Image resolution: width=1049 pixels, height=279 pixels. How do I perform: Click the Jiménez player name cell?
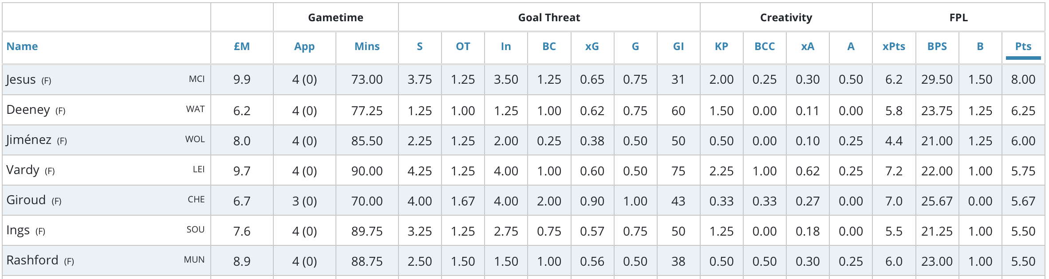28,140
